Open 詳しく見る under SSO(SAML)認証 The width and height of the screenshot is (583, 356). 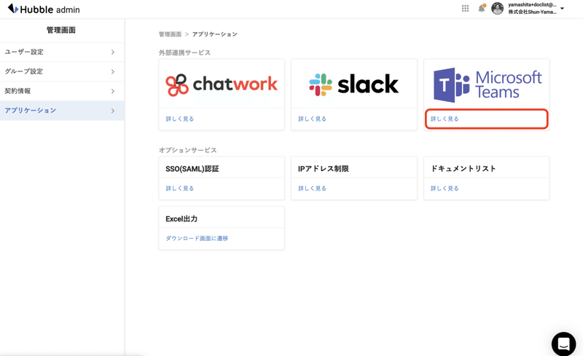(x=179, y=189)
